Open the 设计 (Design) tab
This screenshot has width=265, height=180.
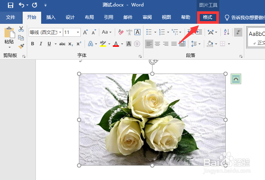click(70, 17)
